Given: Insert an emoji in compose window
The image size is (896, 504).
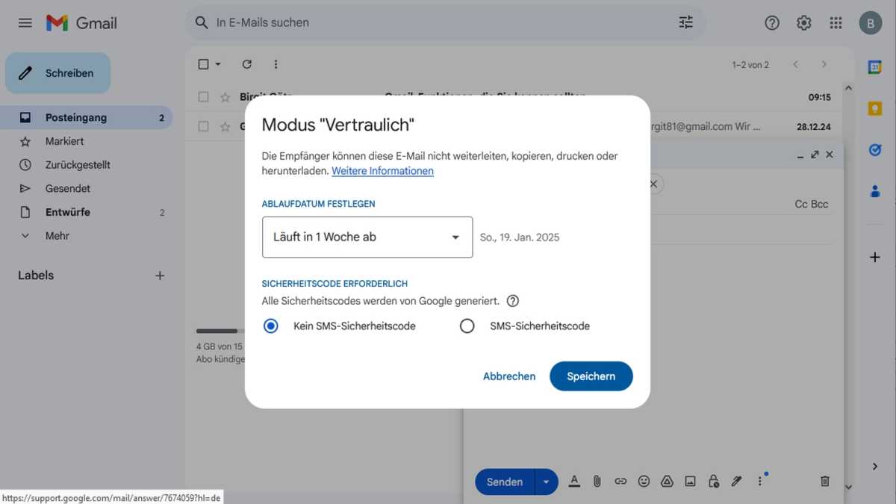Looking at the screenshot, I should tap(644, 482).
